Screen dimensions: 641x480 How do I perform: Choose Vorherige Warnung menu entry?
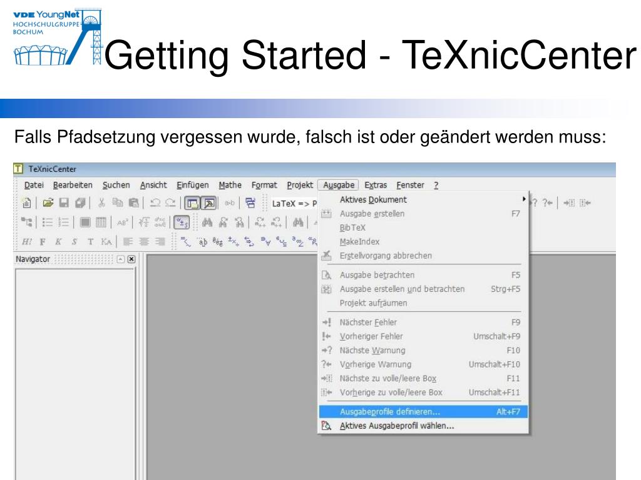[424, 364]
